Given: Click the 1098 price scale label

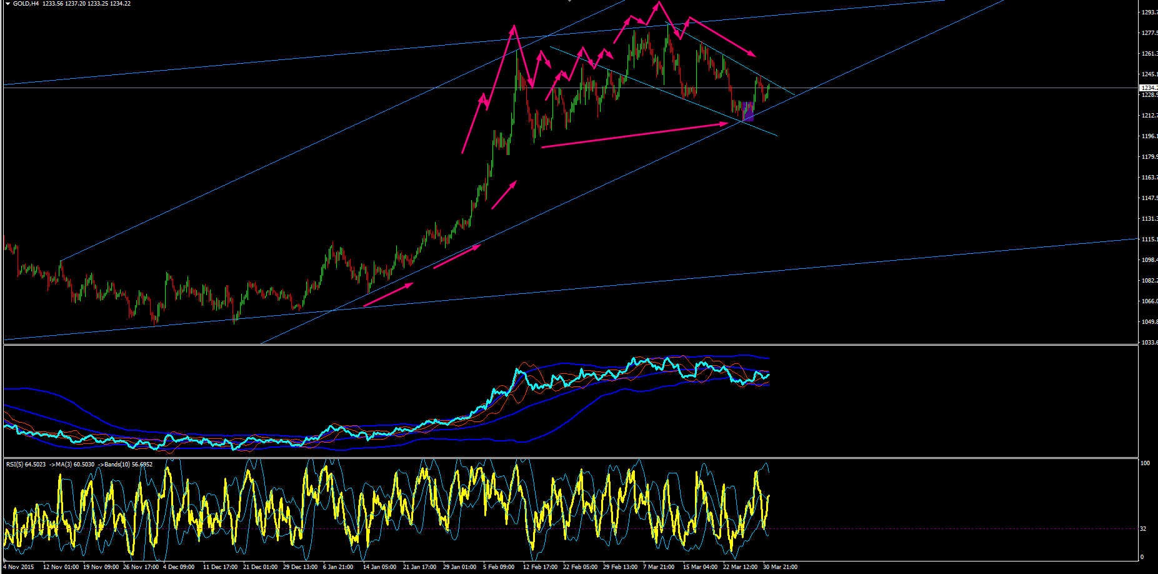Looking at the screenshot, I should point(1149,260).
